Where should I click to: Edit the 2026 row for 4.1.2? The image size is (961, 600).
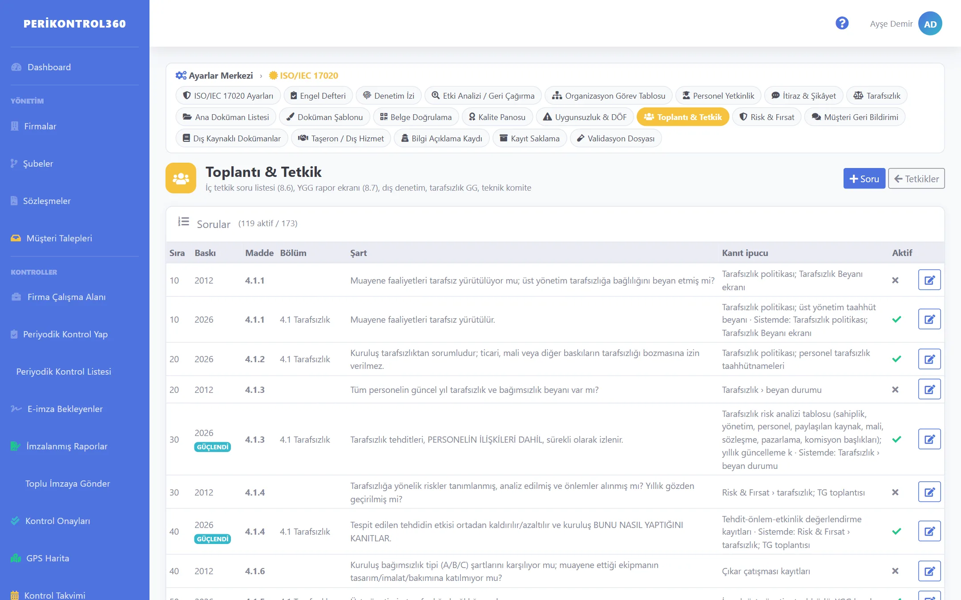click(929, 359)
